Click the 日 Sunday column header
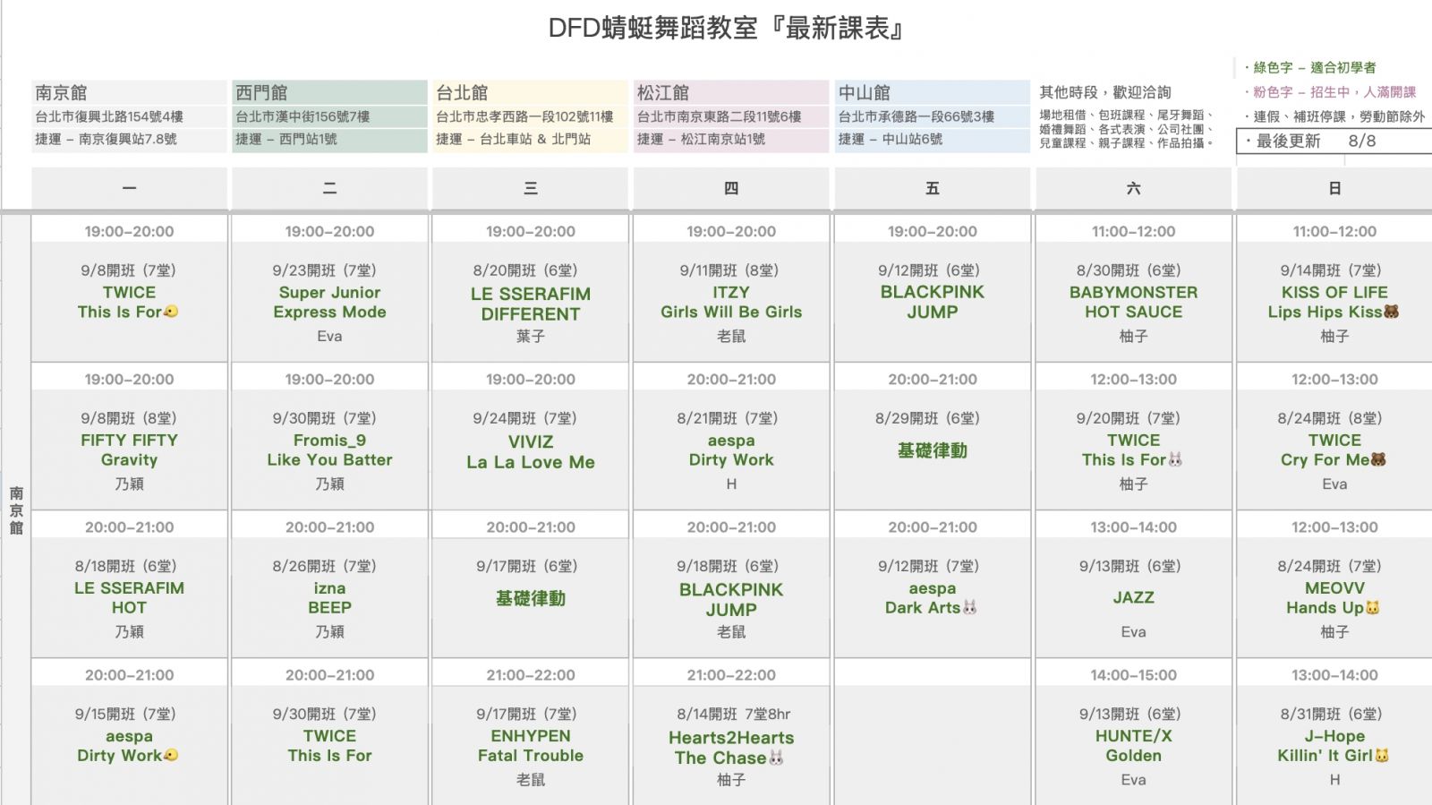 click(1334, 188)
